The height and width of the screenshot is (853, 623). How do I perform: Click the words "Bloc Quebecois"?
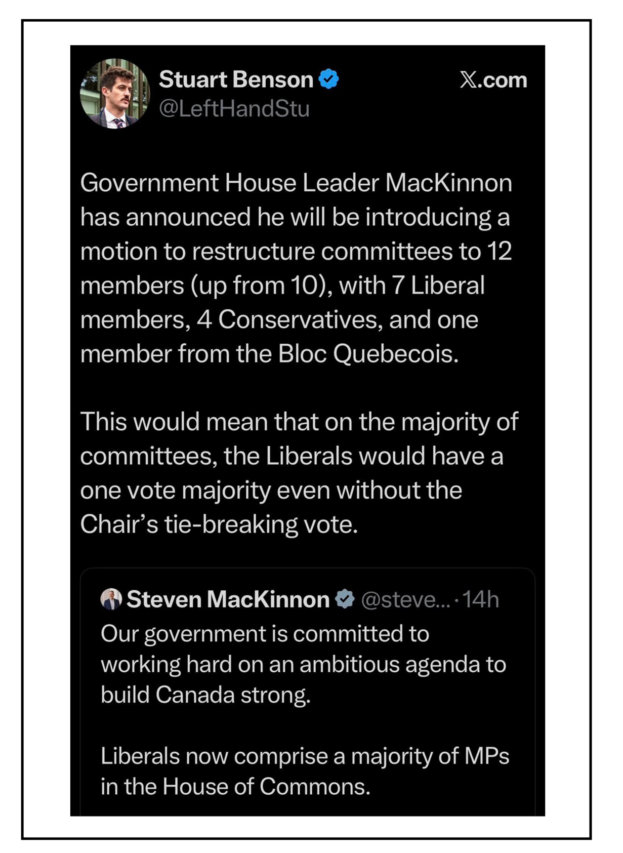pyautogui.click(x=368, y=354)
